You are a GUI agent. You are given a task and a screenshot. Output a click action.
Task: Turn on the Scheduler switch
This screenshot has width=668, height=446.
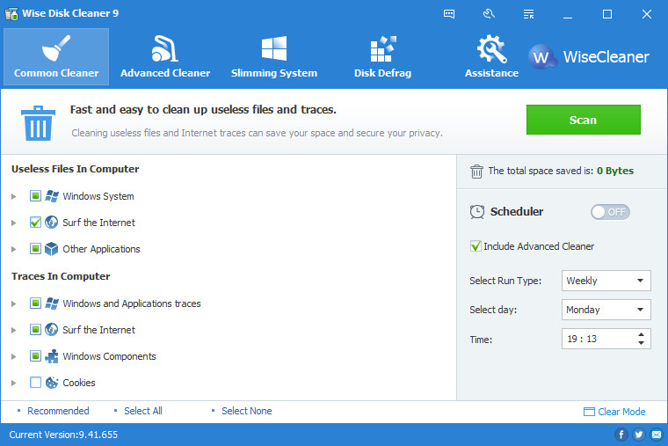(x=610, y=212)
